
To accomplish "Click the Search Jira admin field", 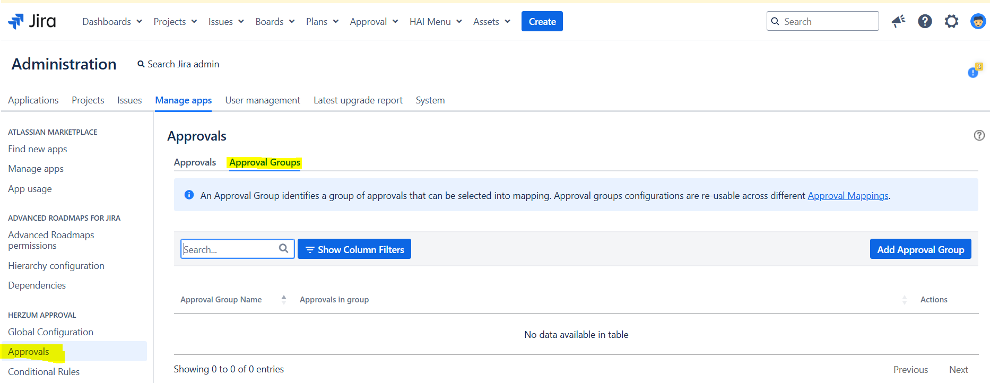I will point(183,64).
